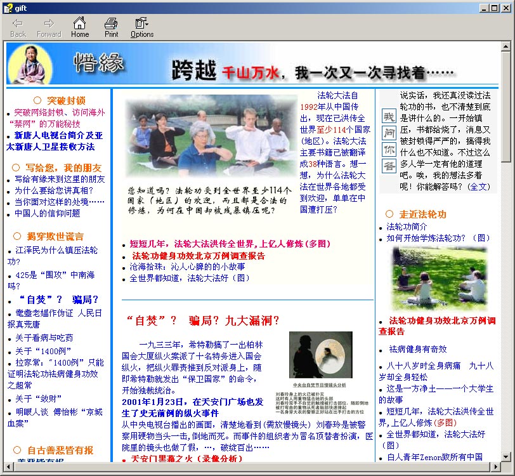Go back using the Back arrow
The width and height of the screenshot is (515, 476).
18,27
